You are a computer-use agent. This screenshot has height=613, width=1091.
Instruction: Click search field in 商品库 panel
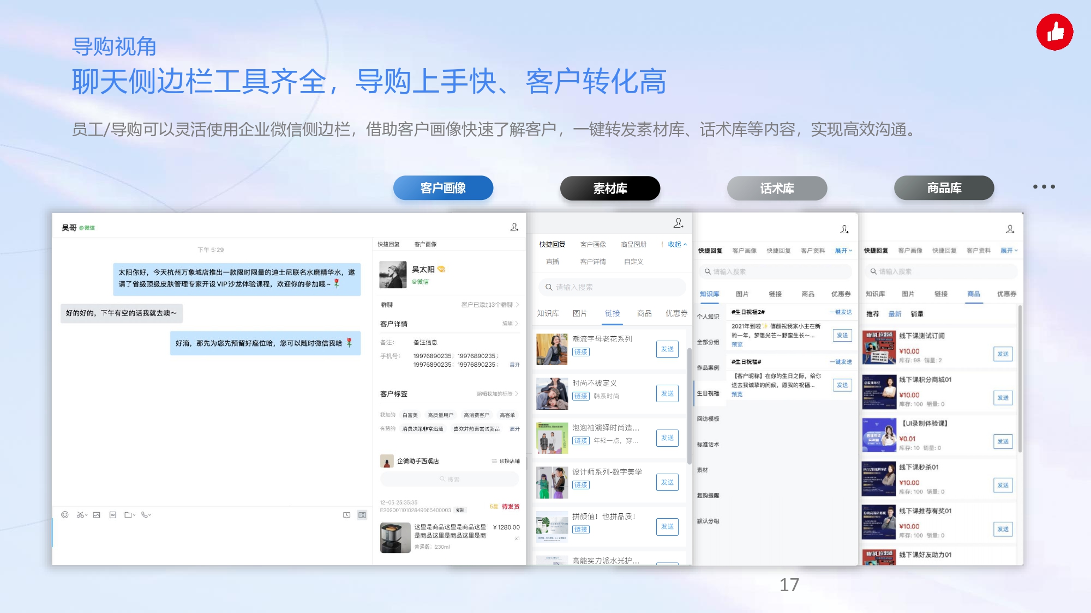tap(941, 271)
